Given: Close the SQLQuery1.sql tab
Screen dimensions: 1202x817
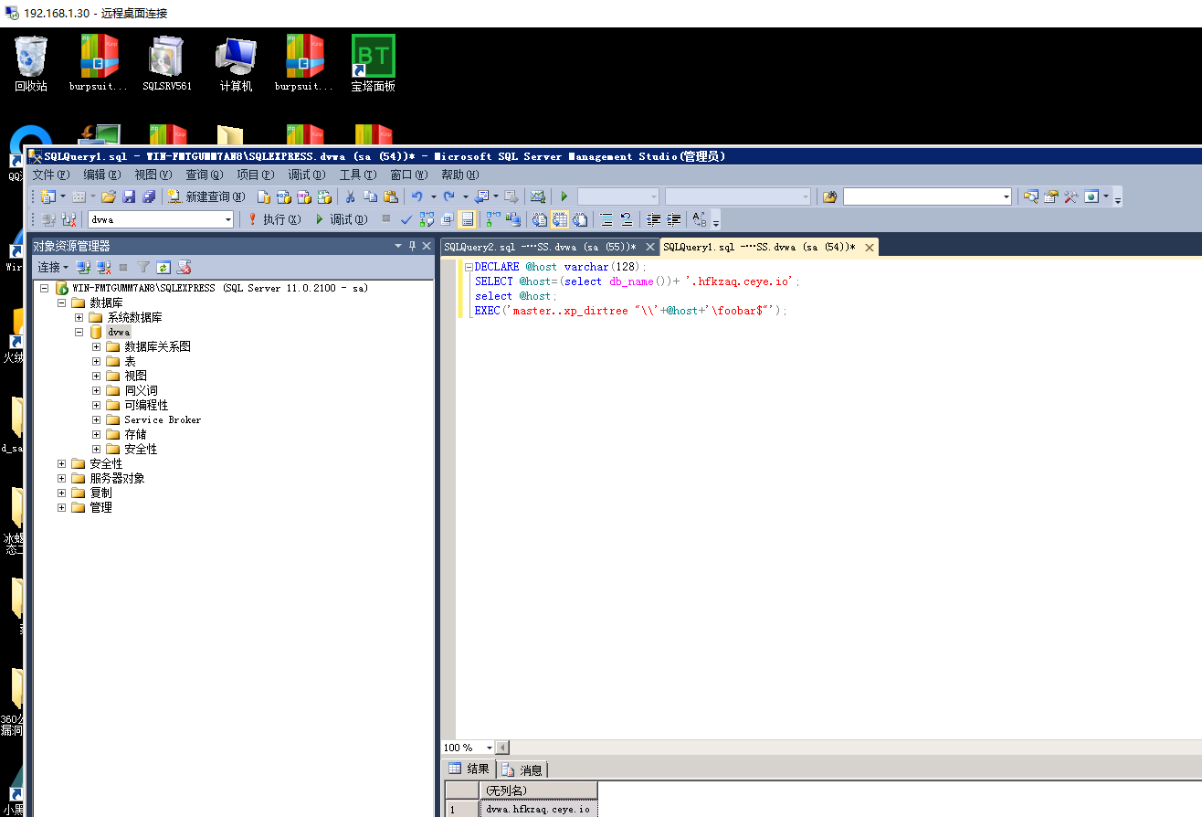Looking at the screenshot, I should 870,247.
